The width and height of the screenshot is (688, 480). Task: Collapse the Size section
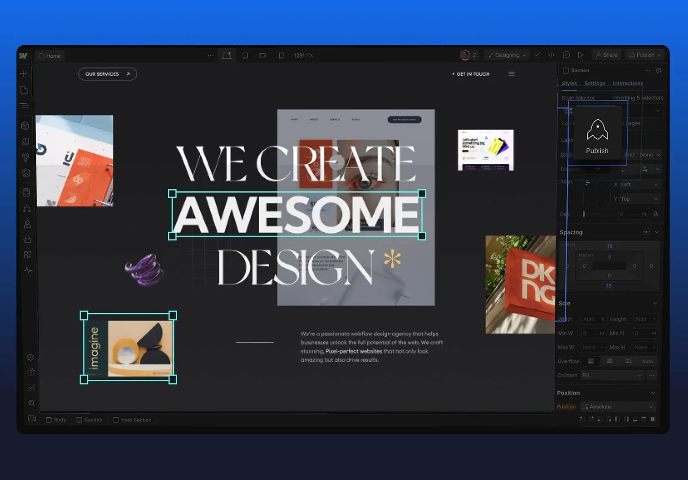(655, 303)
